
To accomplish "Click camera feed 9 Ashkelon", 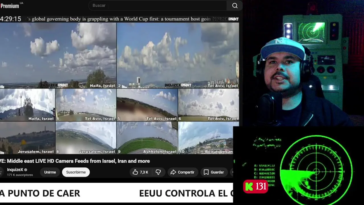I will [147, 138].
